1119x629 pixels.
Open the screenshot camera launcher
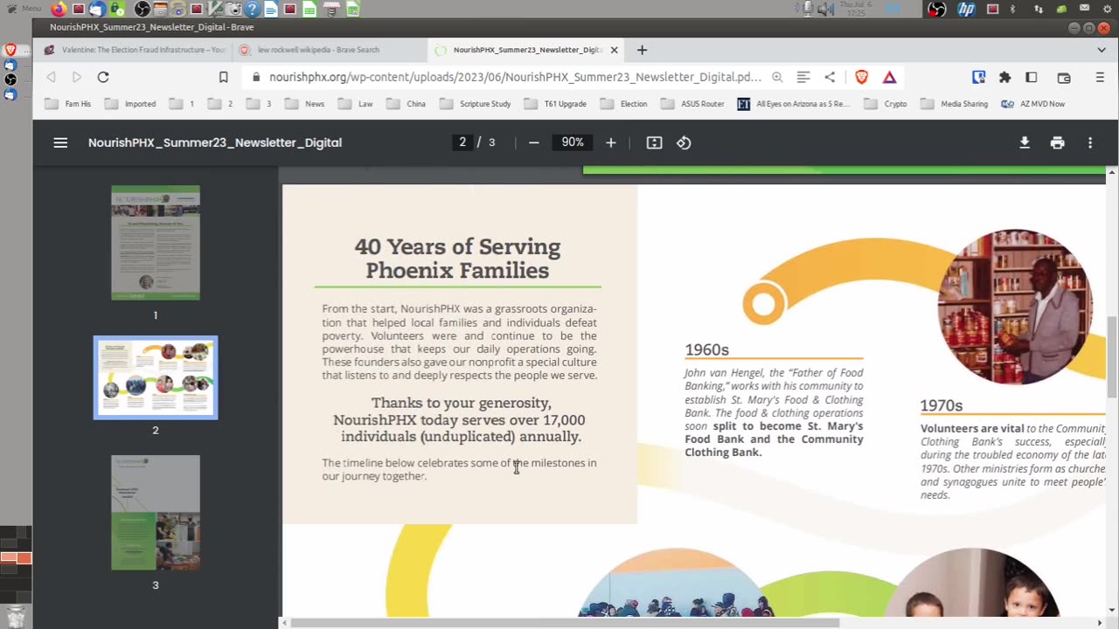tap(234, 9)
